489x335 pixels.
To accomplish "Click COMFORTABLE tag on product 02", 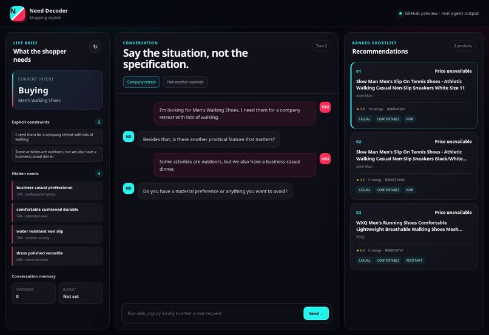I will [388, 190].
